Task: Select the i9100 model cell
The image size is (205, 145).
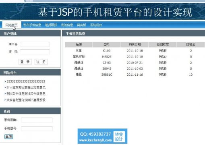Action: click(x=107, y=51)
